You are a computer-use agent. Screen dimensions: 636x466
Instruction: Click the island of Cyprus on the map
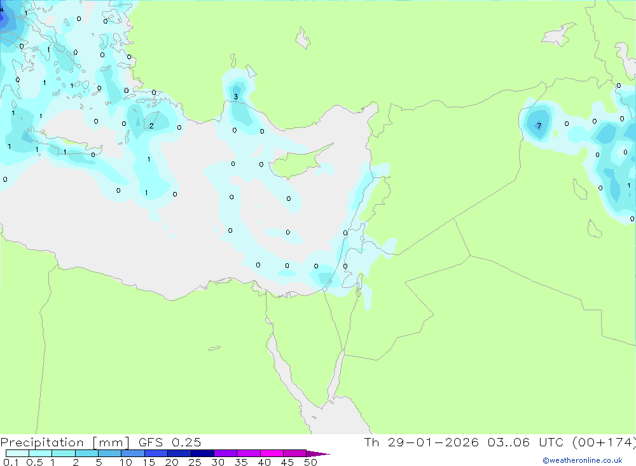[x=298, y=163]
